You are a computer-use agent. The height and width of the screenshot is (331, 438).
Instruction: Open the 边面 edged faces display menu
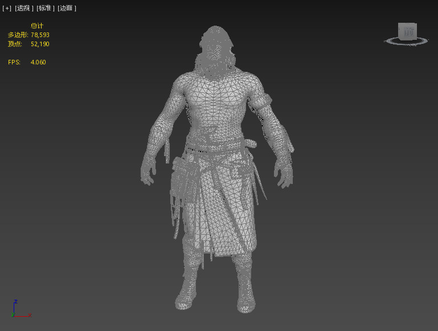click(67, 9)
